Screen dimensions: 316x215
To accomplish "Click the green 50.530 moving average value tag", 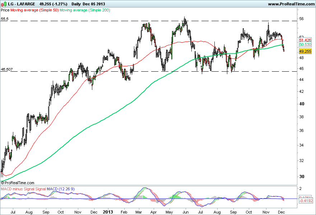I will coord(305,44).
